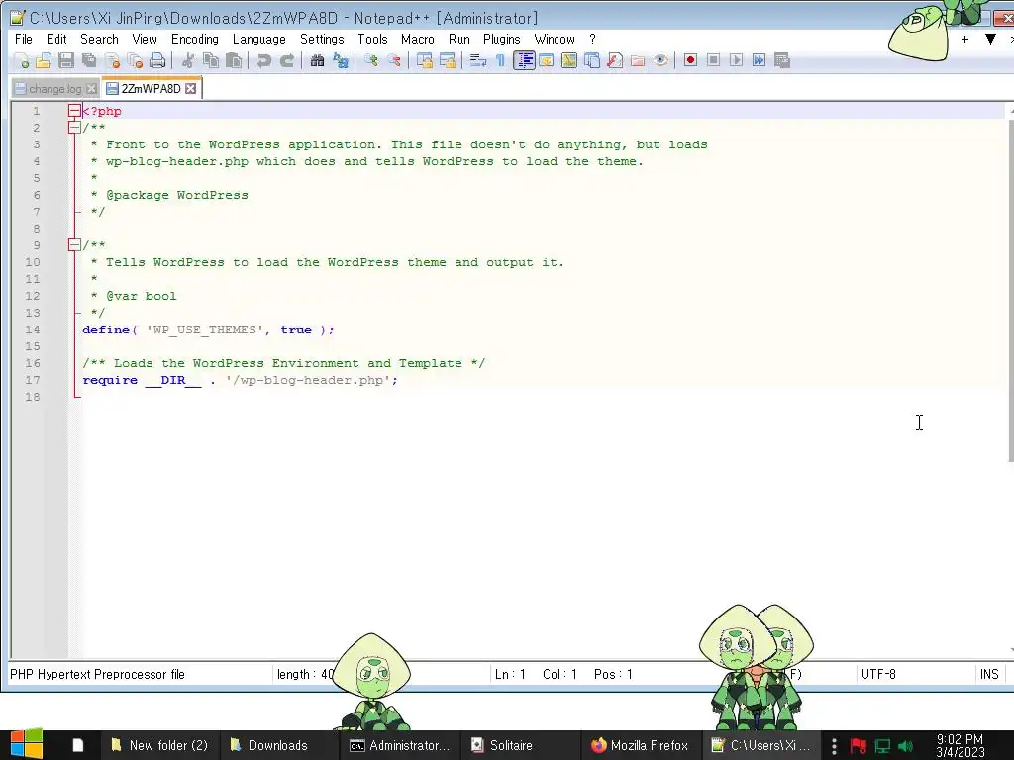Screen dimensions: 1014x760
Task: Close the change.log tab
Action: pyautogui.click(x=92, y=88)
